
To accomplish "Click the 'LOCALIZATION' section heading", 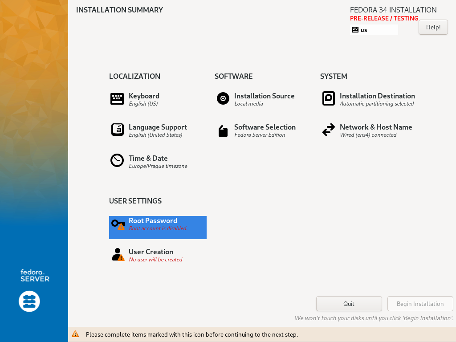I will (x=134, y=76).
